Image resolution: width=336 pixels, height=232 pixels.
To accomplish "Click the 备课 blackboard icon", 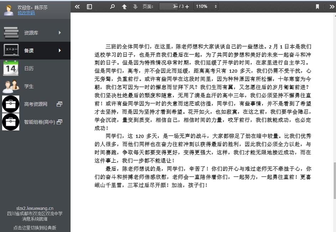I will [x=11, y=50].
